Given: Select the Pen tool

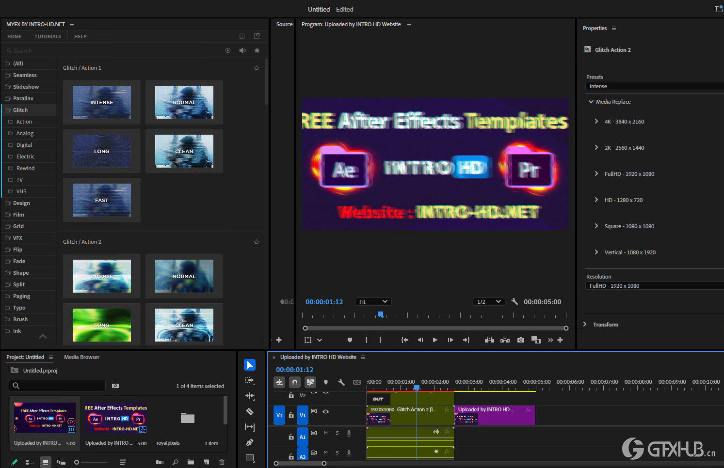Looking at the screenshot, I should point(250,442).
